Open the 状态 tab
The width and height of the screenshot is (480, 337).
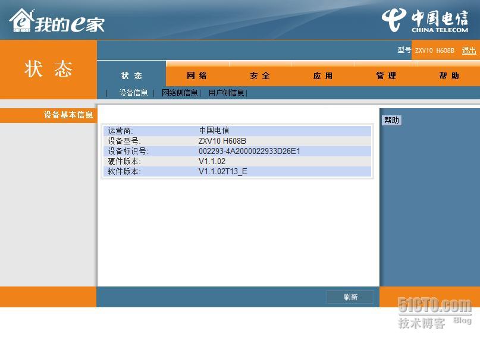click(131, 75)
